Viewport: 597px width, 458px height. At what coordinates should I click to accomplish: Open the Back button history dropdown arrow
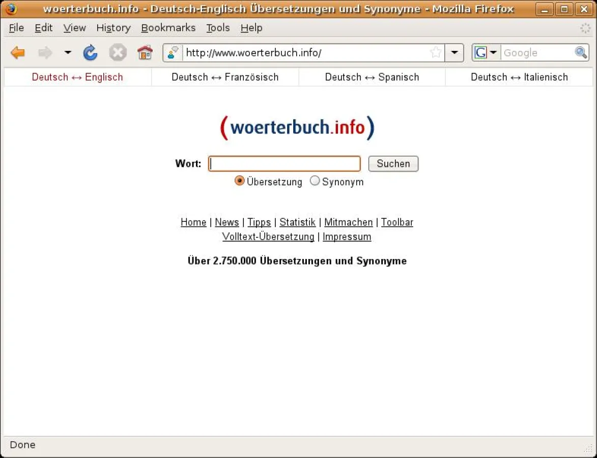click(68, 52)
